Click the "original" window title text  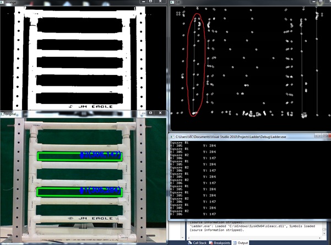10,114
